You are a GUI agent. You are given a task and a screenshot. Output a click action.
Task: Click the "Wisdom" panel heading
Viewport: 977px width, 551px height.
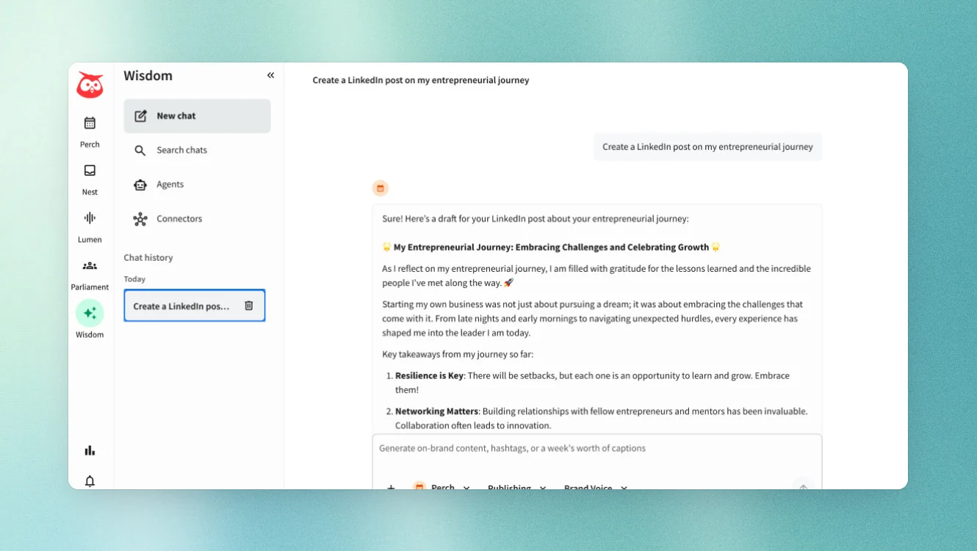pos(148,76)
